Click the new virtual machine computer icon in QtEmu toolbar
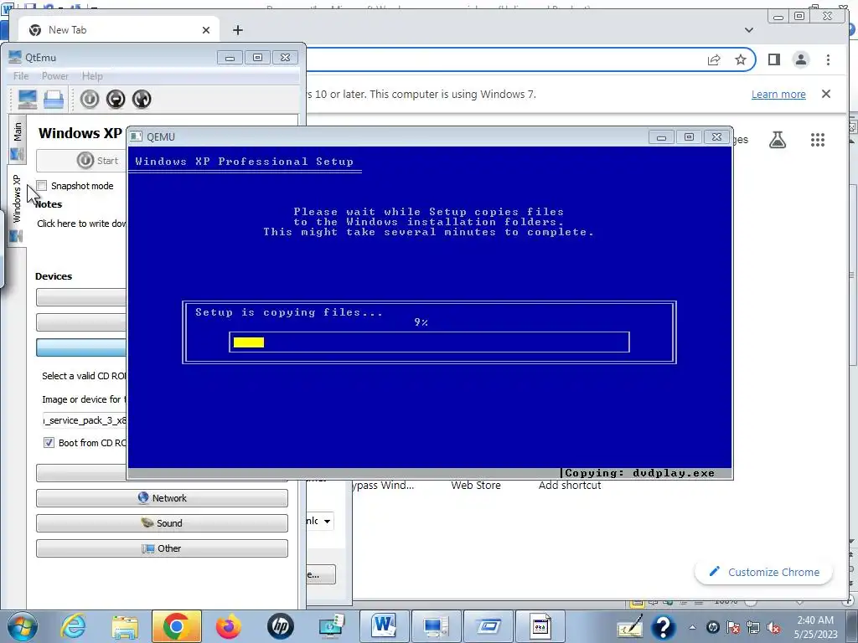Image resolution: width=858 pixels, height=643 pixels. tap(28, 99)
